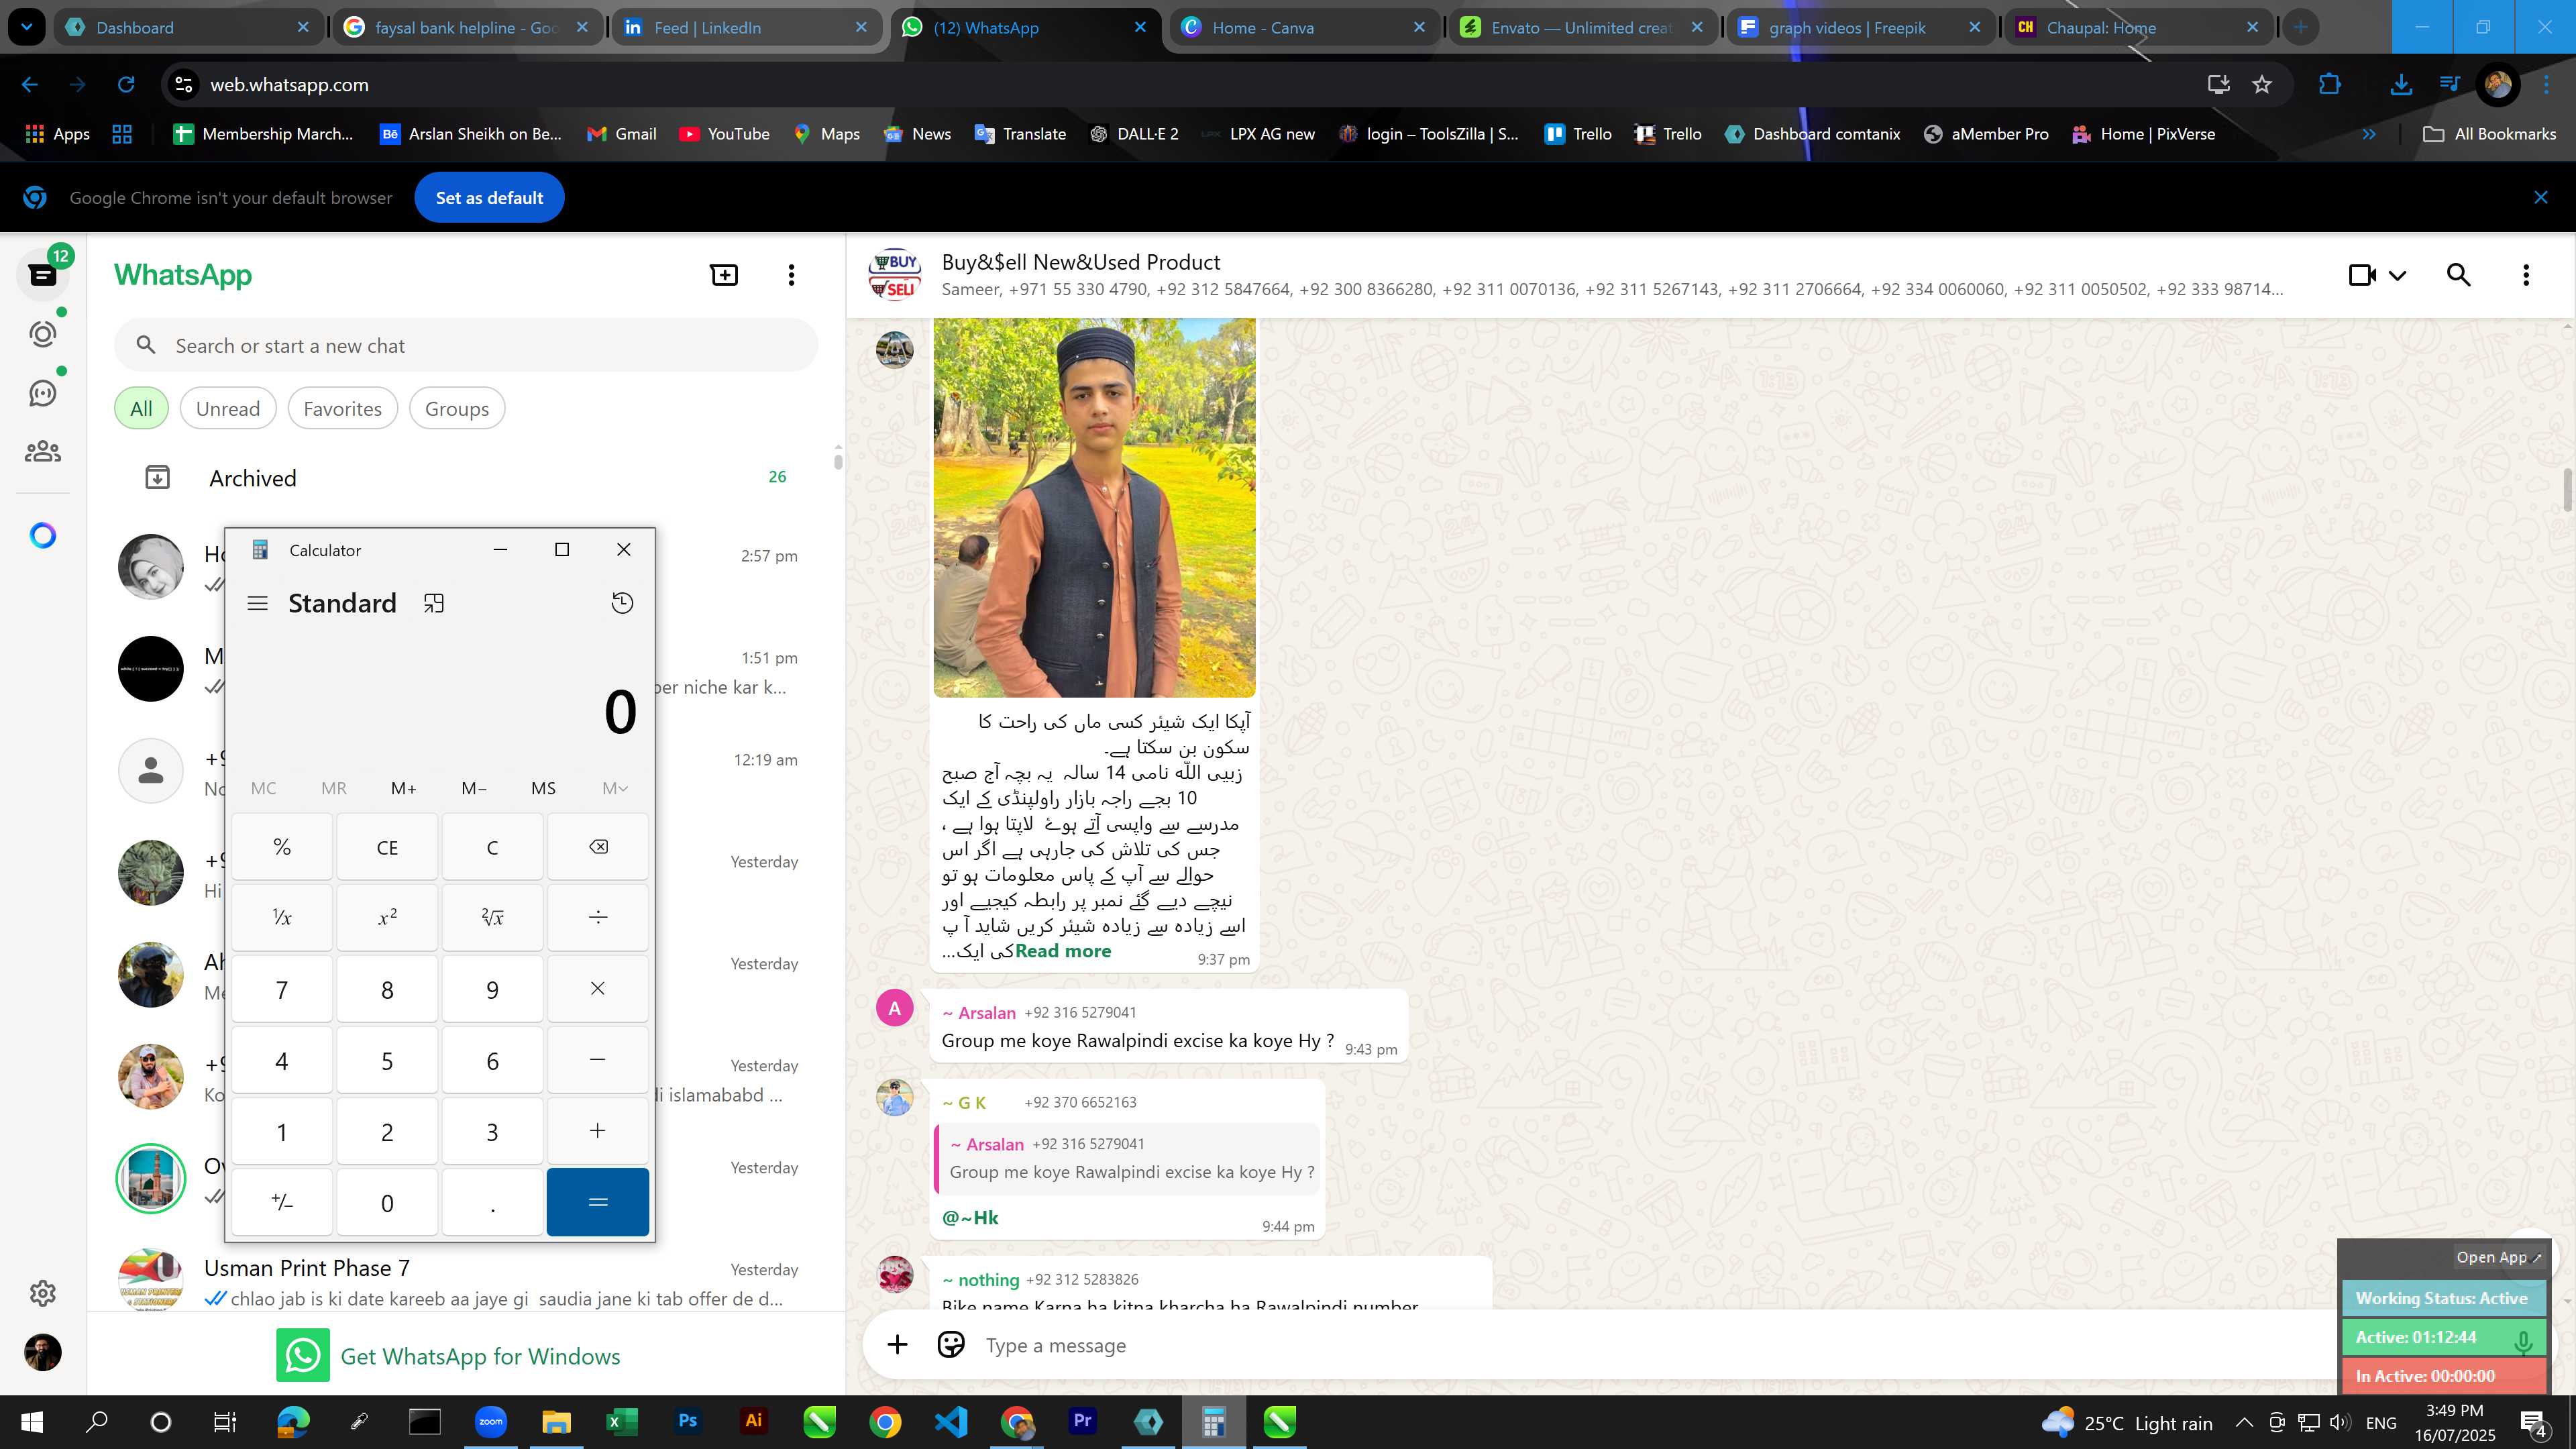Click Calculator x squared key
2576x1449 pixels.
387,917
